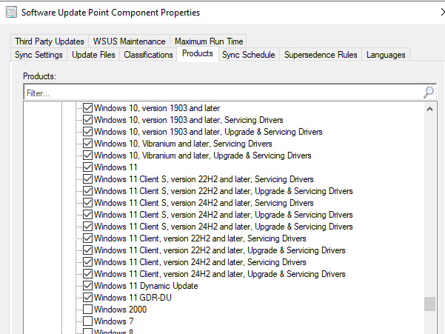Enable the Windows 2000 checkbox
445x334 pixels.
[x=87, y=310]
